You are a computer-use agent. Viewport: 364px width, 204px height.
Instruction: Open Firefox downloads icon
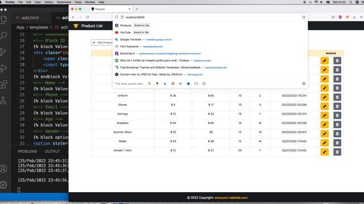pos(354,17)
